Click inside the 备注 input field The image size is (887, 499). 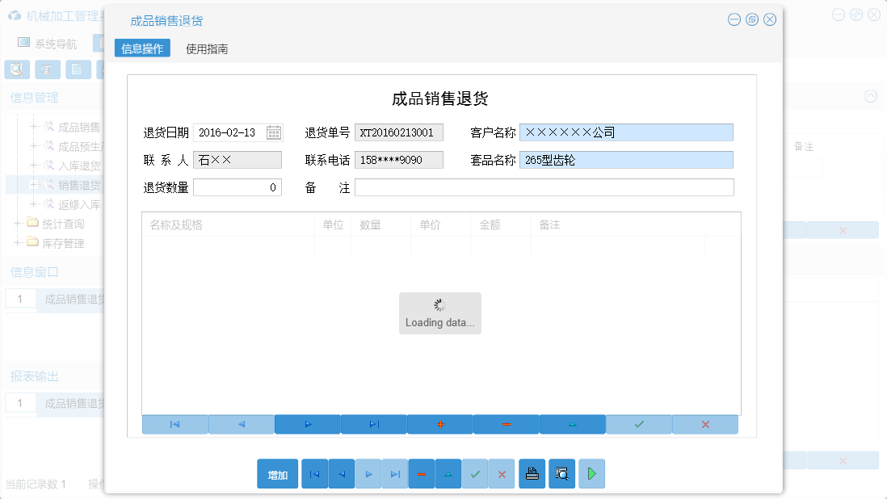tap(543, 187)
